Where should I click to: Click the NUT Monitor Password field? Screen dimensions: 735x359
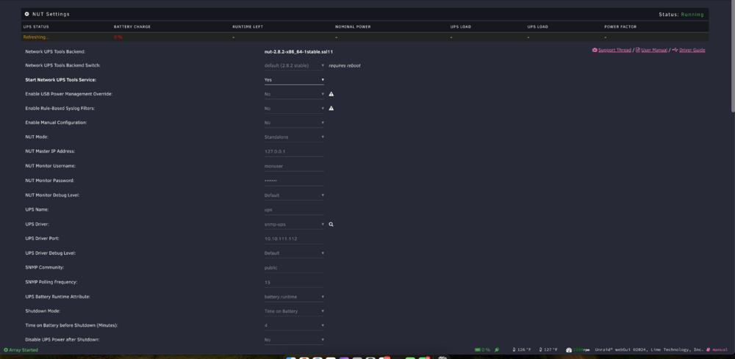click(294, 181)
